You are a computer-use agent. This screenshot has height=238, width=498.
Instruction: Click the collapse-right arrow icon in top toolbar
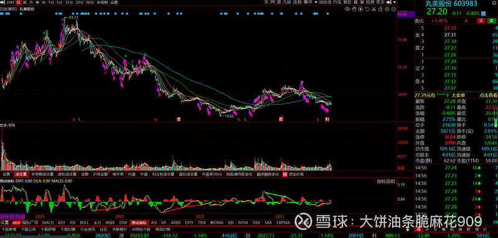click(388, 2)
